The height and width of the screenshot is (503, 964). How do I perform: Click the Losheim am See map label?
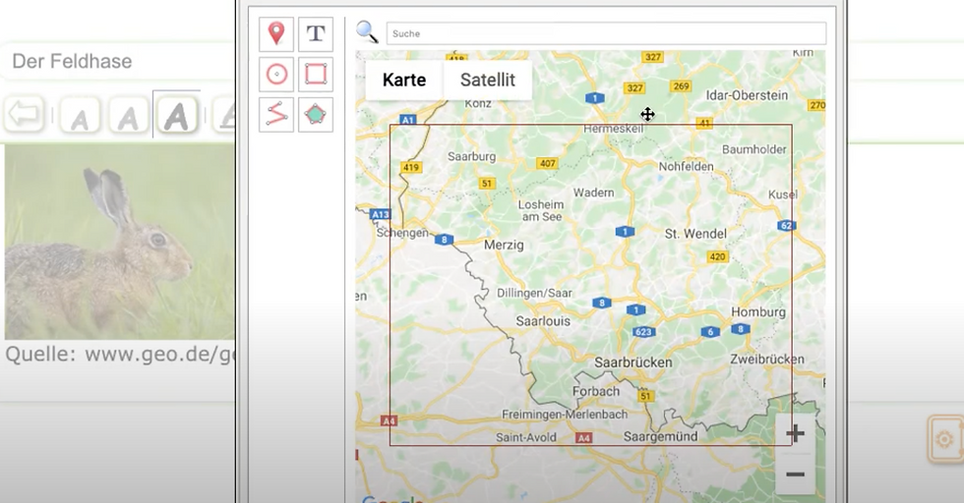541,210
